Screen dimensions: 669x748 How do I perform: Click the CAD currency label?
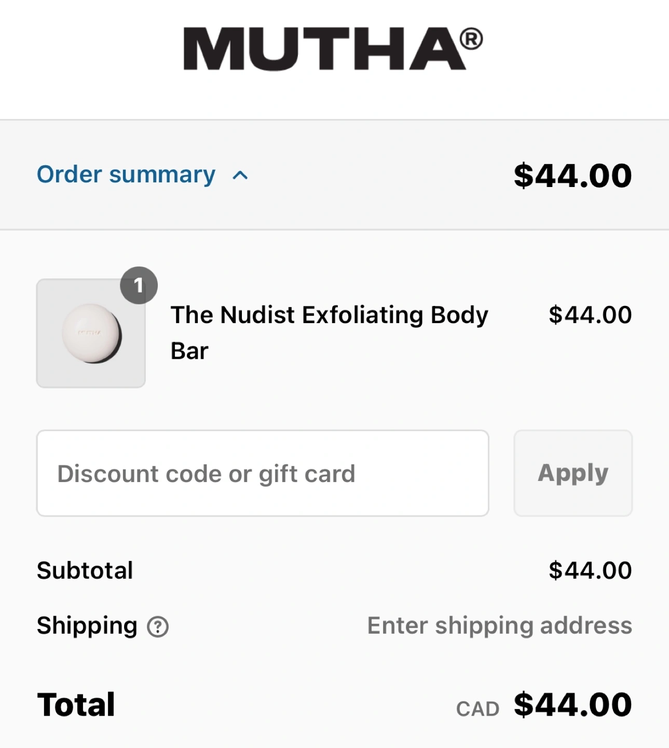[x=477, y=709]
